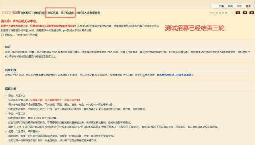This screenshot has width=255, height=145.
Task: Click the share arrow icon
Action: tap(245, 13)
